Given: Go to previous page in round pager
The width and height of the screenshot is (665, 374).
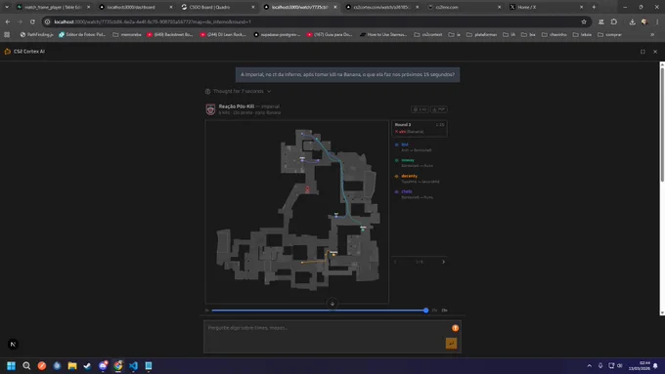Looking at the screenshot, I should coord(395,262).
